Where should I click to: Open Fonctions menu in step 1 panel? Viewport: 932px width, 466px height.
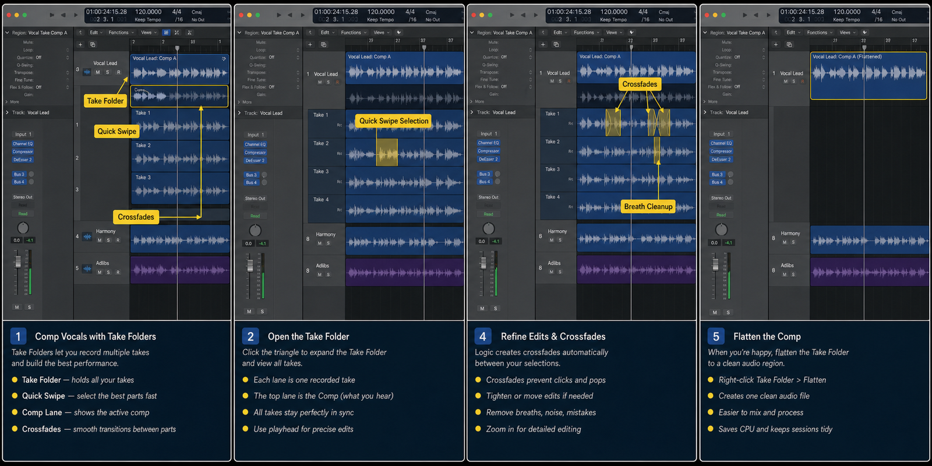click(x=121, y=33)
